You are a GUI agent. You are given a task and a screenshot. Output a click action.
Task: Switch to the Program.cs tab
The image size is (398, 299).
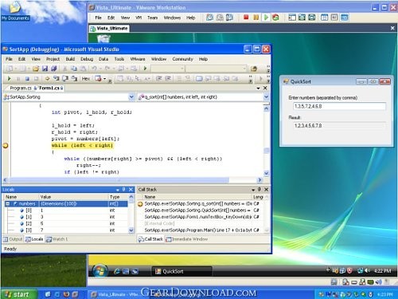[x=21, y=88]
